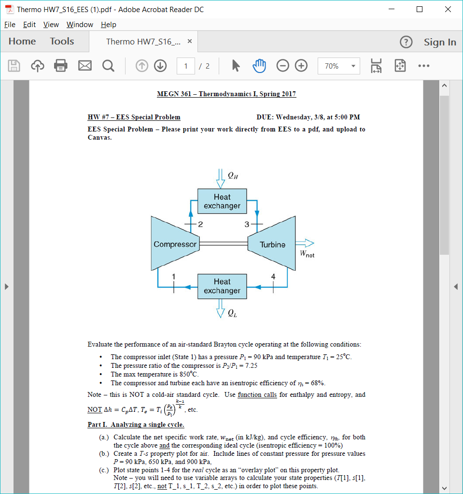Open the Find text search

(x=107, y=65)
